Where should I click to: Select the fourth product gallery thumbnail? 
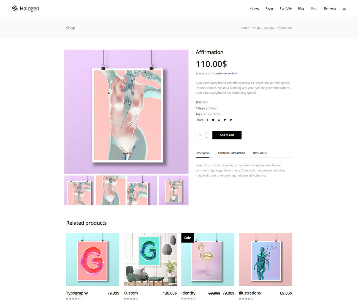(173, 190)
